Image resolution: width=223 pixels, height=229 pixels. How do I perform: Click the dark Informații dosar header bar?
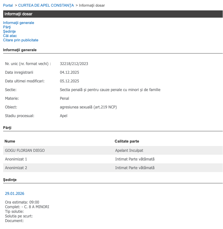[113, 14]
